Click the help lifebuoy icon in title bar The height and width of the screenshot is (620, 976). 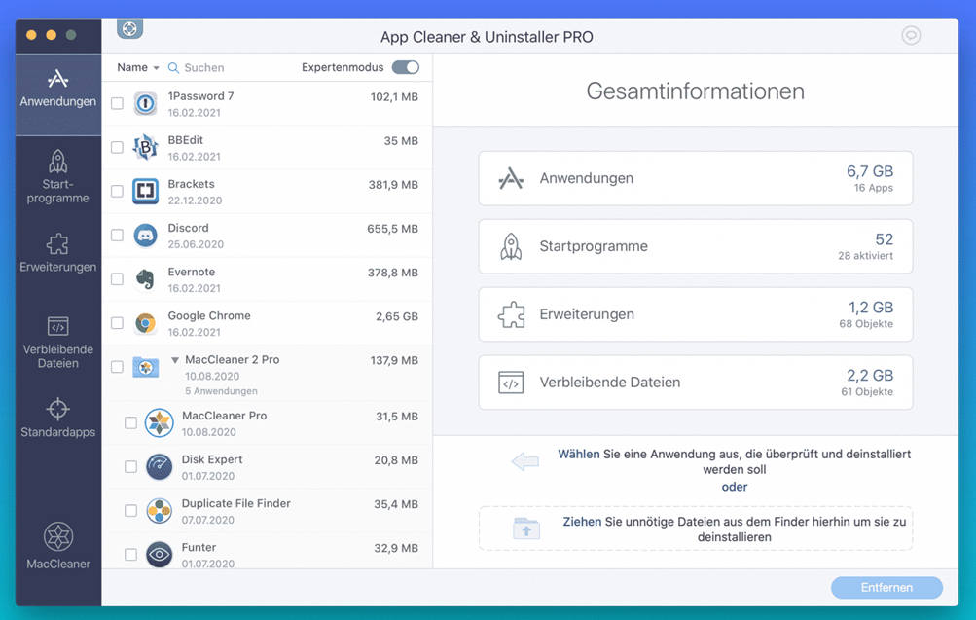pos(129,28)
